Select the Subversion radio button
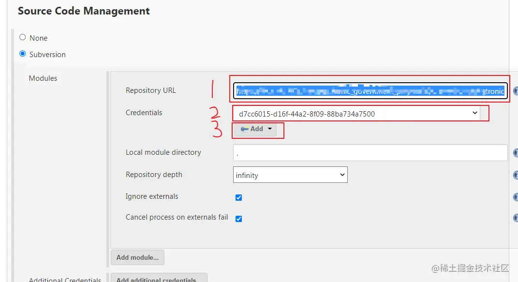 [x=22, y=54]
